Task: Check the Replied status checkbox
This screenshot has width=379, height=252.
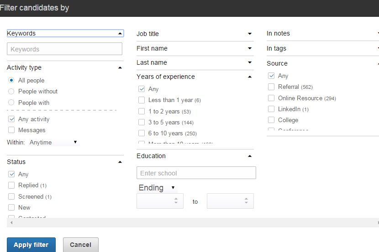Action: (11, 185)
